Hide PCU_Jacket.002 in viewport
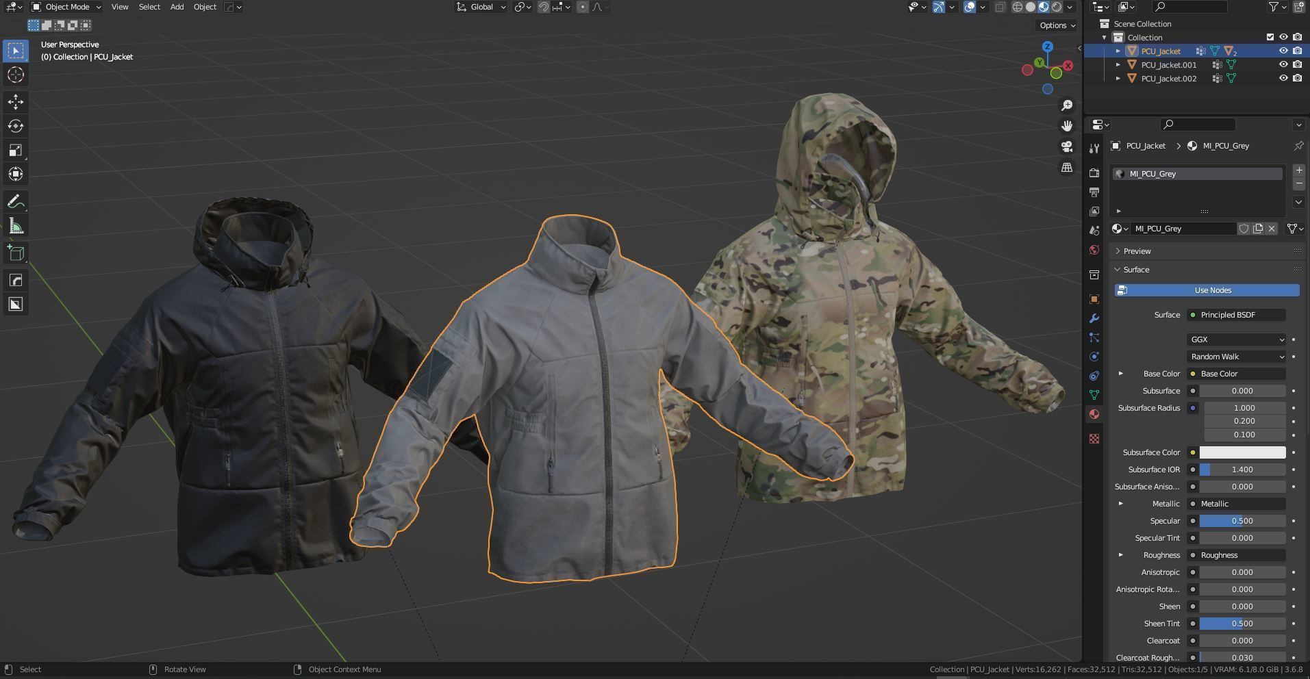The height and width of the screenshot is (679, 1310). [x=1283, y=79]
